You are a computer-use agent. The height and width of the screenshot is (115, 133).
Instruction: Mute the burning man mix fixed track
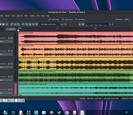tap(9, 38)
